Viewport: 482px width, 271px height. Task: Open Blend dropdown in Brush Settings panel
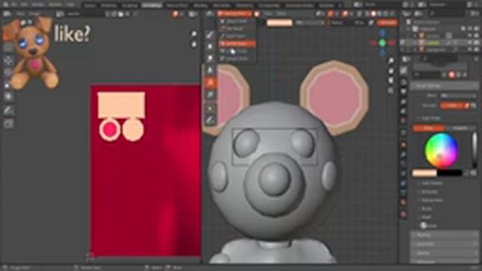click(458, 96)
